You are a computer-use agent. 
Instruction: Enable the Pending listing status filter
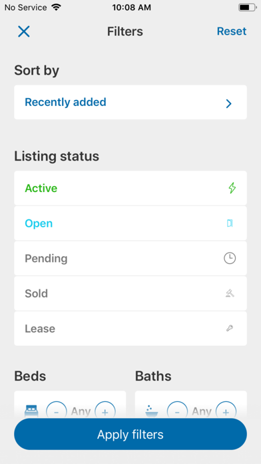click(130, 259)
